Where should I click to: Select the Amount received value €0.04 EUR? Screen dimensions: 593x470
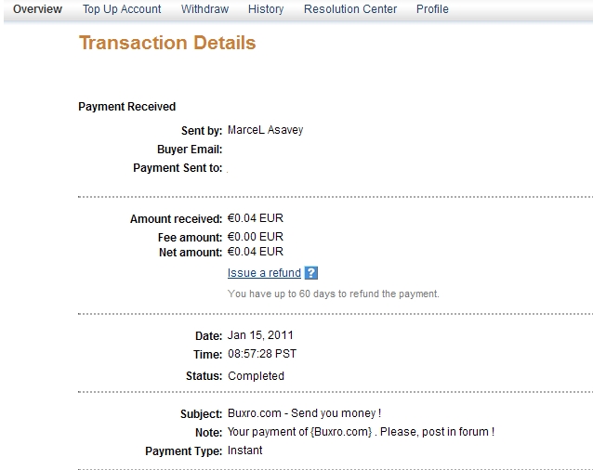tap(256, 218)
